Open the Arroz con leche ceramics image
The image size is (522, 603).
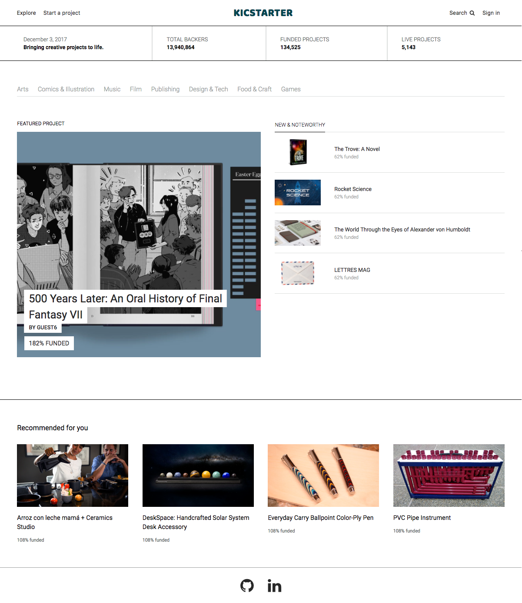[73, 476]
